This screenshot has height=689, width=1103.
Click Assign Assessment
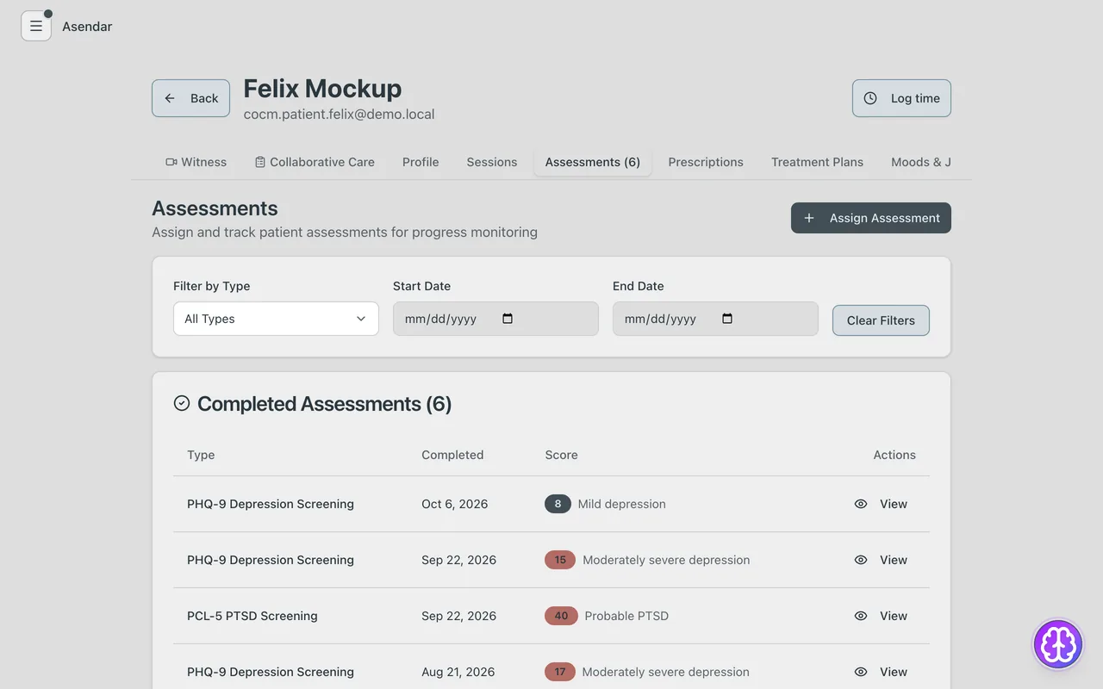pos(871,218)
